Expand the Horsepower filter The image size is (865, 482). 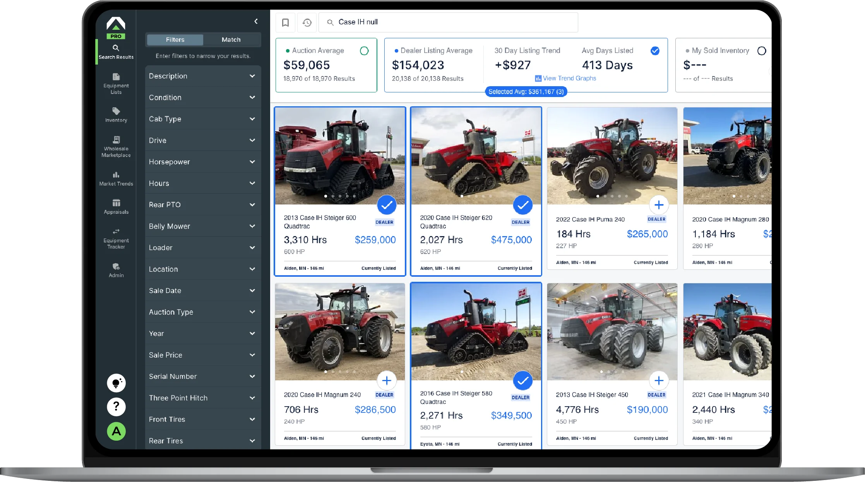click(203, 162)
